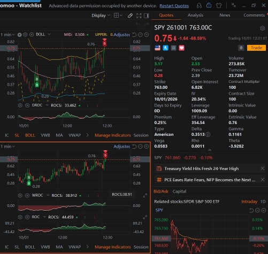Remove the WROC indicator
The image size is (268, 254).
[x=27, y=196]
